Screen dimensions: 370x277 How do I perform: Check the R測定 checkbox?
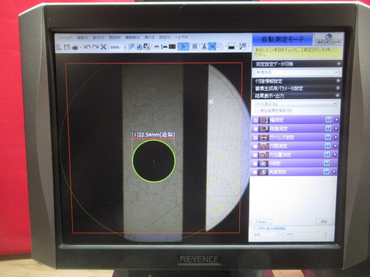pyautogui.click(x=255, y=164)
